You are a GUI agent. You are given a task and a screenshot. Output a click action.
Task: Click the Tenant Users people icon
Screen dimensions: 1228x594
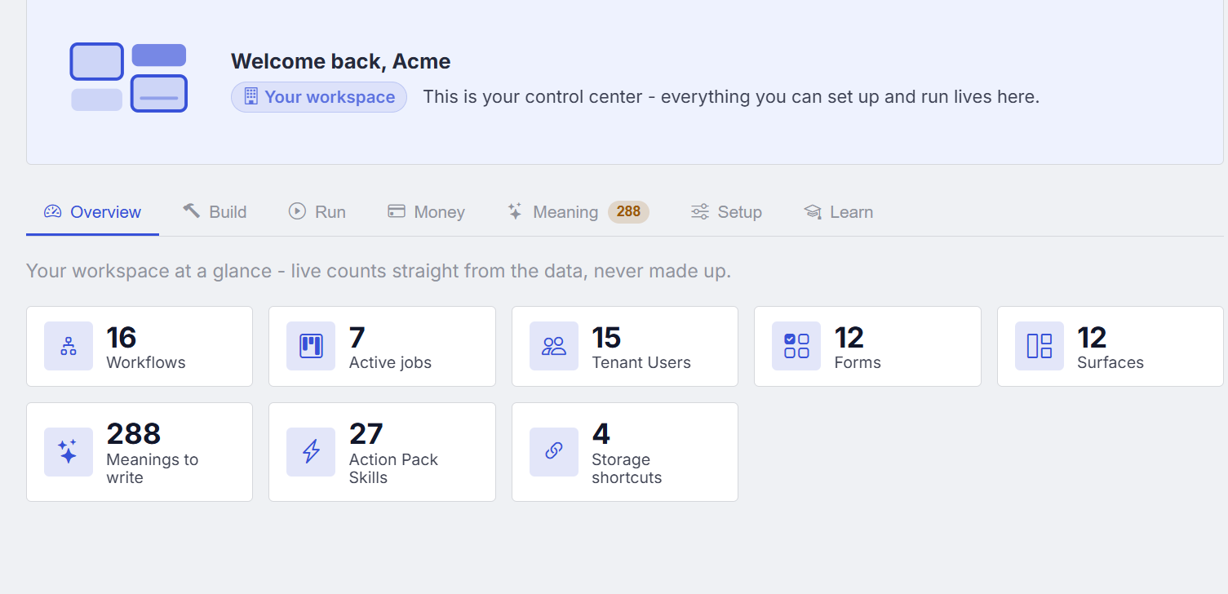pyautogui.click(x=554, y=346)
